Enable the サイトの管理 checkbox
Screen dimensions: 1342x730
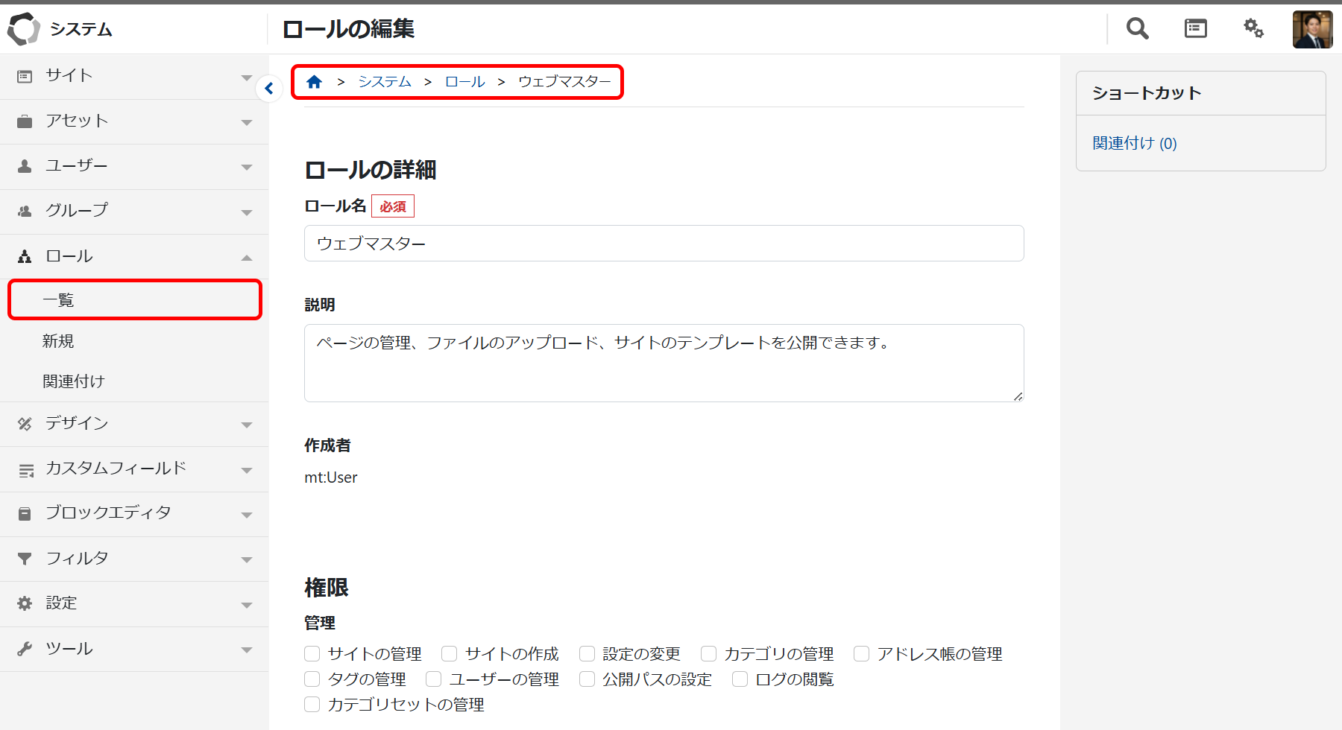point(312,654)
